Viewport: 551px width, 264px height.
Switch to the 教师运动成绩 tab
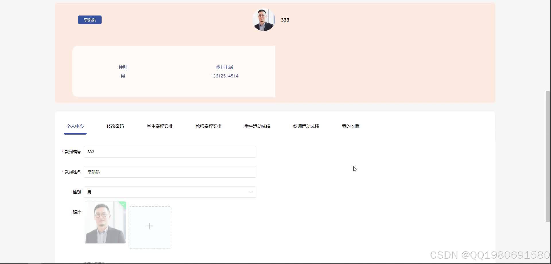point(306,126)
